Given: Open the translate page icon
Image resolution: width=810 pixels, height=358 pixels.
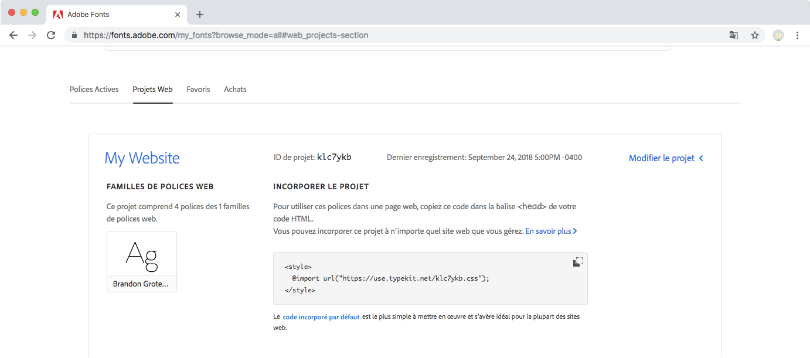Looking at the screenshot, I should 734,35.
